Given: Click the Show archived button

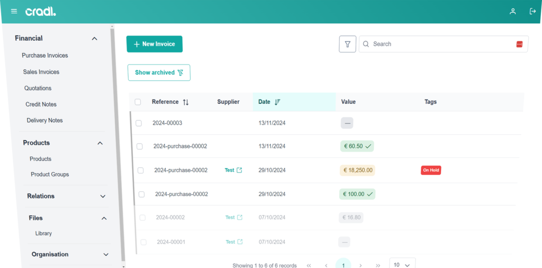Looking at the screenshot, I should (x=159, y=73).
